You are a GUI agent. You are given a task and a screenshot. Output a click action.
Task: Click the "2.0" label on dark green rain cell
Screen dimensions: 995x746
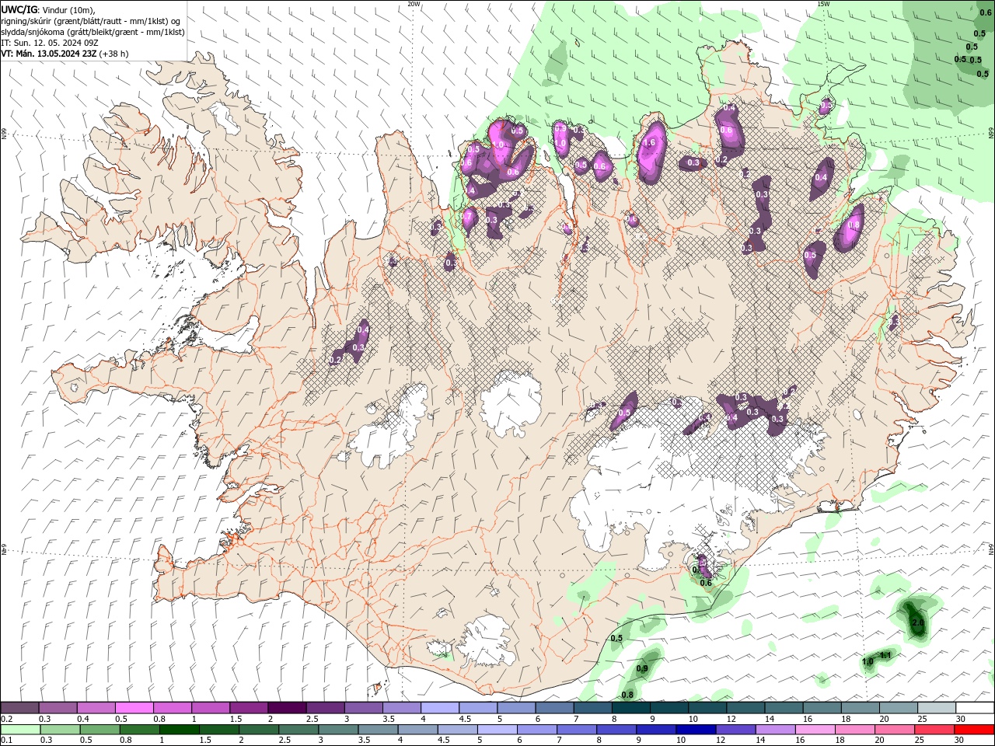coord(917,623)
